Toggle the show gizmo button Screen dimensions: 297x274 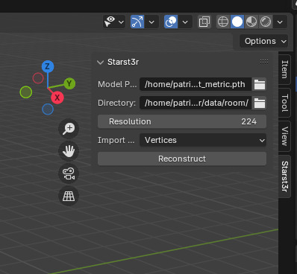[137, 22]
